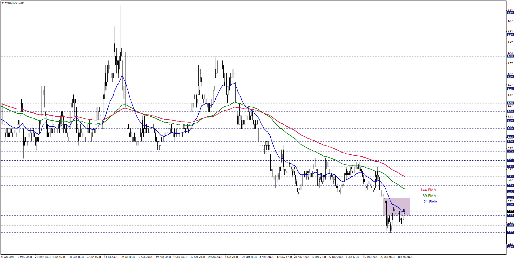517x260 pixels.
Task: Click the #MICROVIS,H4 chart title text
Action: [x=15, y=3]
